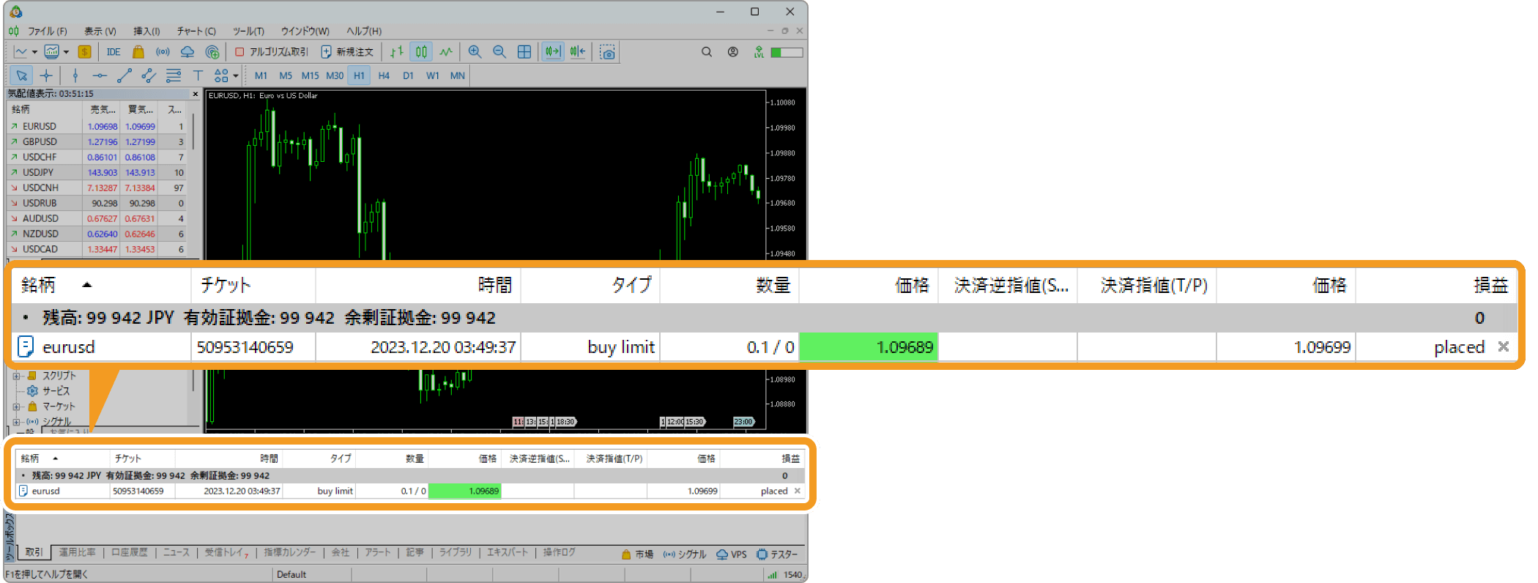Open the ファイル (F) menu
This screenshot has height=583, width=1538.
(x=48, y=31)
